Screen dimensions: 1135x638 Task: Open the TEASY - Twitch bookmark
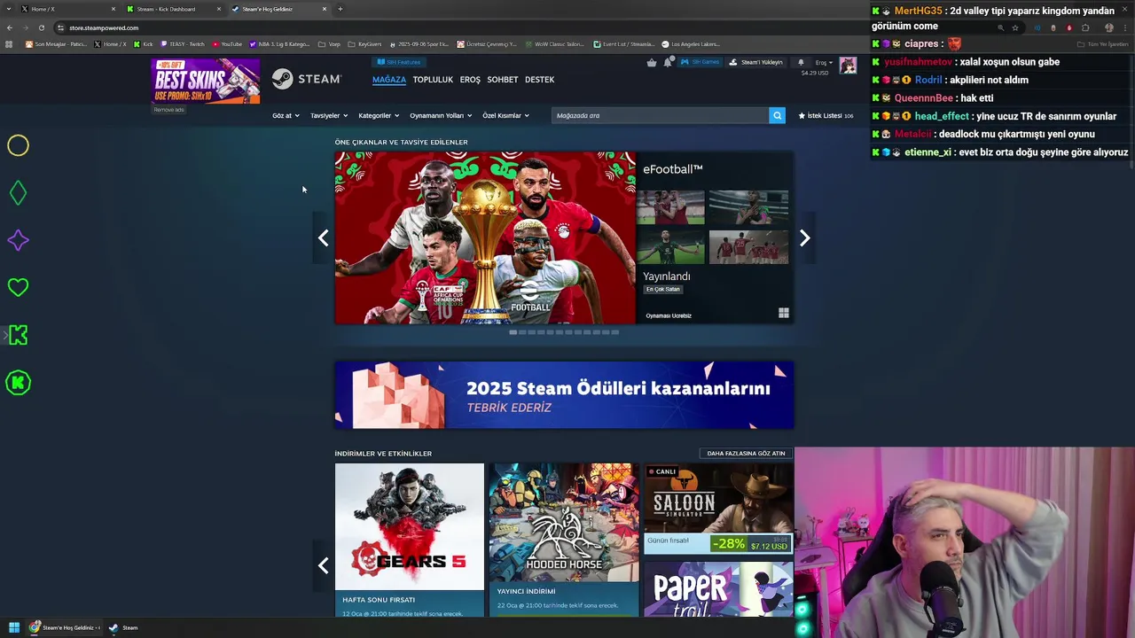[182, 43]
